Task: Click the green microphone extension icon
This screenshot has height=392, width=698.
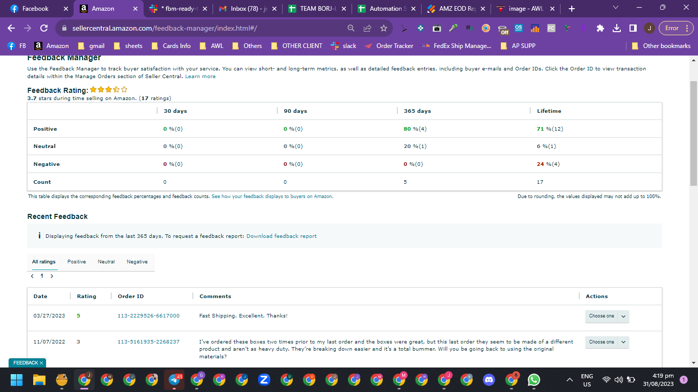Action: pyautogui.click(x=453, y=28)
